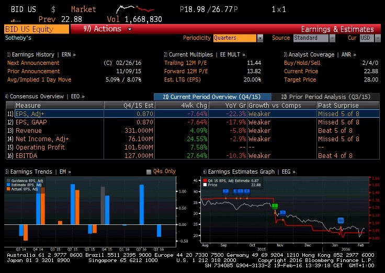Click the intraday price sparkline next to Market
The width and height of the screenshot is (385, 273).
[x=135, y=9]
